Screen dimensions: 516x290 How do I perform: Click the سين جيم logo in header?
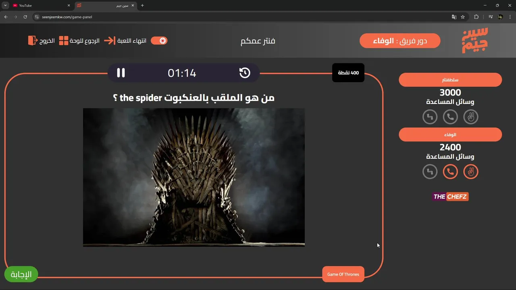475,40
